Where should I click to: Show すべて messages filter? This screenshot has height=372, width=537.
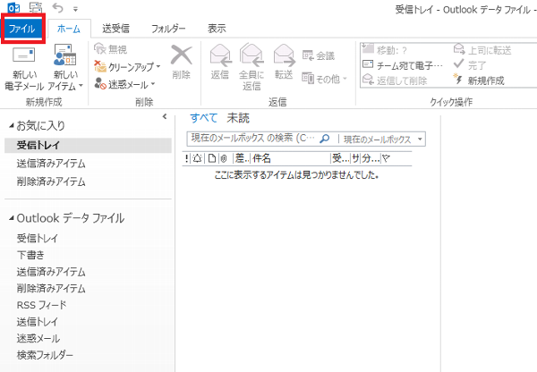(204, 118)
